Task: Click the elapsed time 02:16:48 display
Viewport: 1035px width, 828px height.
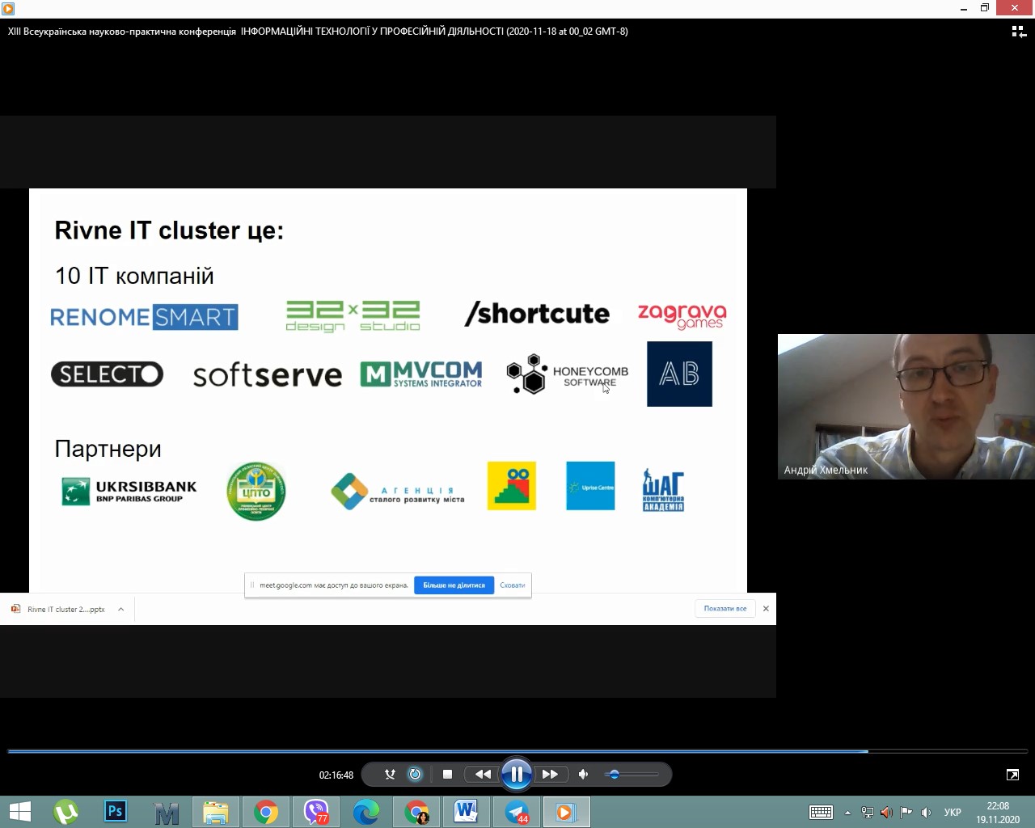Action: (336, 775)
